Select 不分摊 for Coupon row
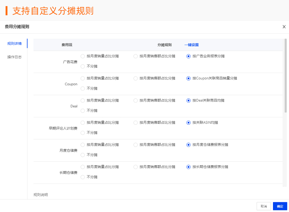The width and height of the screenshot is (289, 212). coord(83,89)
